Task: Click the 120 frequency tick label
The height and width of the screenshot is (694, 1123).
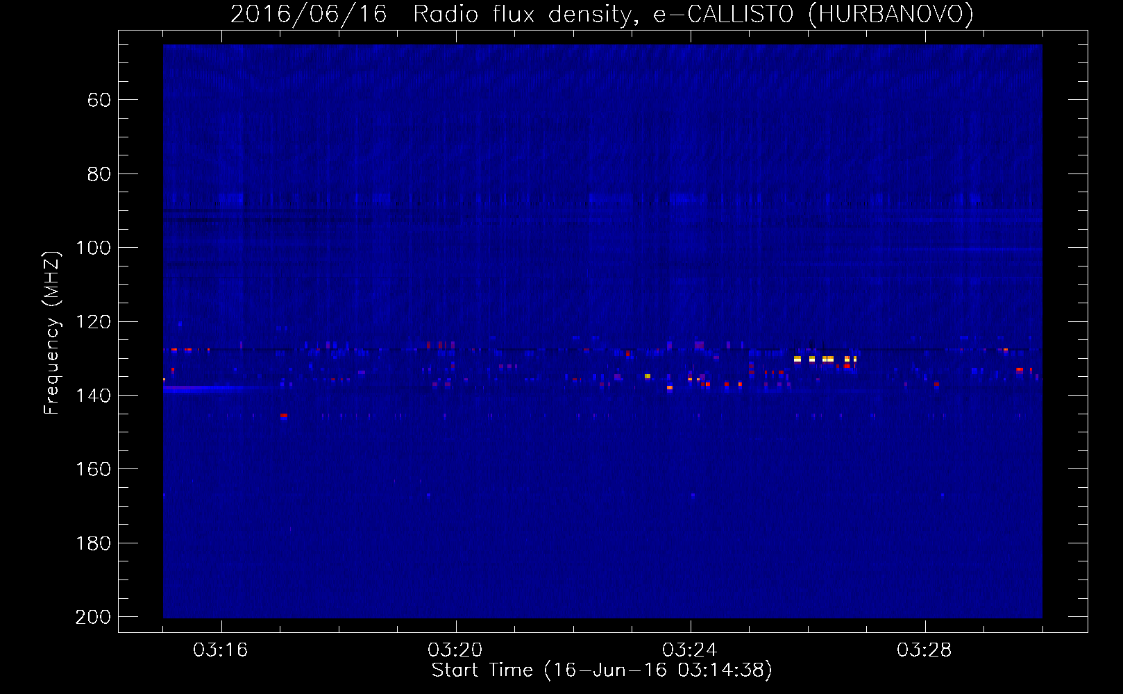Action: click(94, 322)
